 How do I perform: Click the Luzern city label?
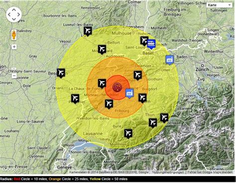(189, 95)
